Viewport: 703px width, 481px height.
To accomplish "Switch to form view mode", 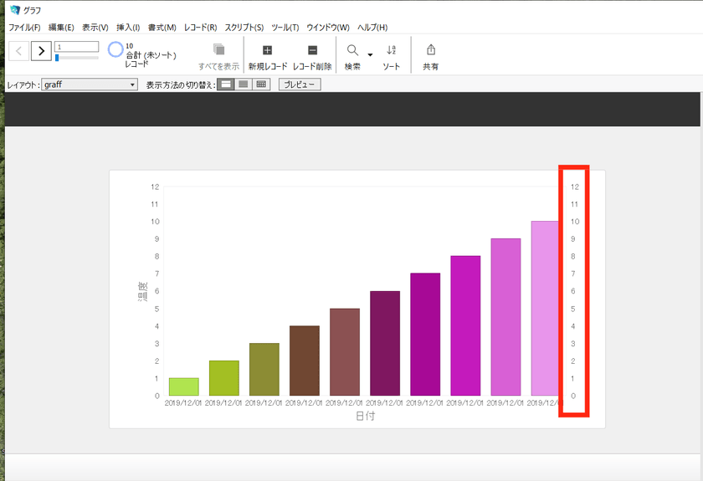I will pos(225,84).
